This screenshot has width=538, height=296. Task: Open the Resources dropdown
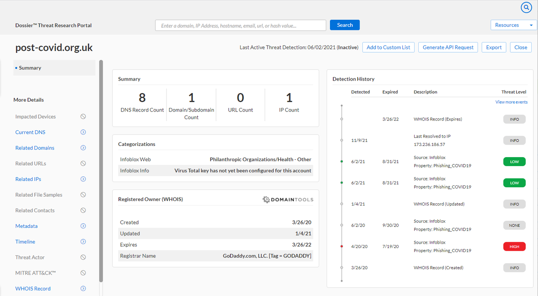click(513, 25)
